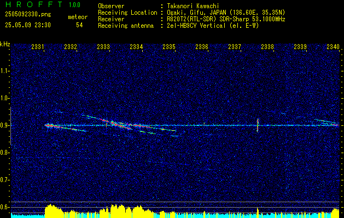Viewport: 344px width, 218px height.
Task: Click the 2335 time marker
Action: click(169, 47)
